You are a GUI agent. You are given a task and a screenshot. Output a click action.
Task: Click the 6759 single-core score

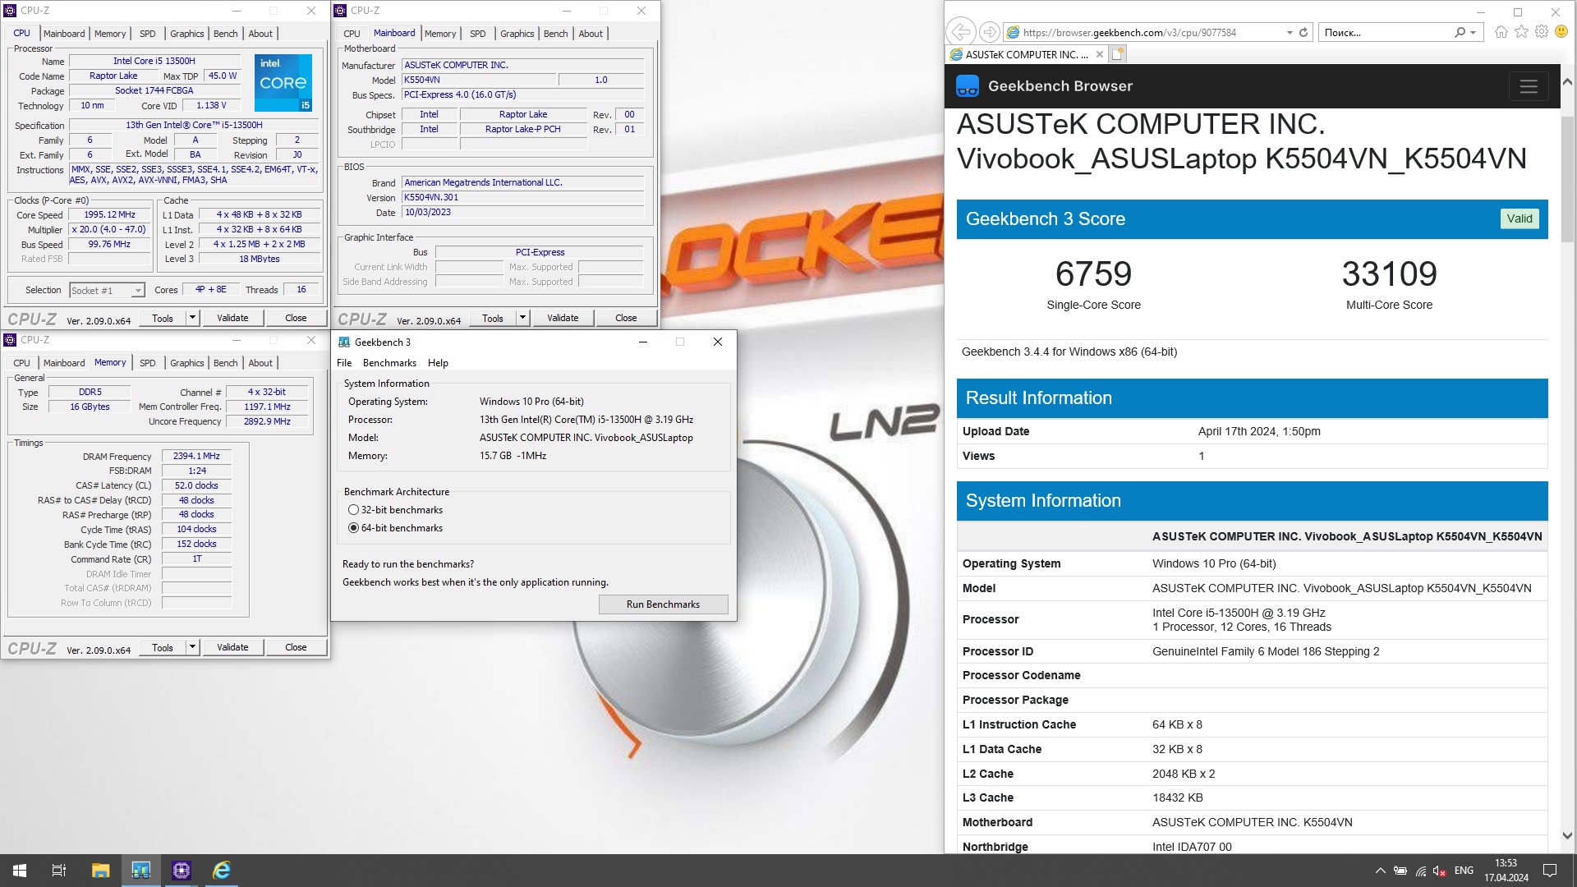click(x=1093, y=273)
